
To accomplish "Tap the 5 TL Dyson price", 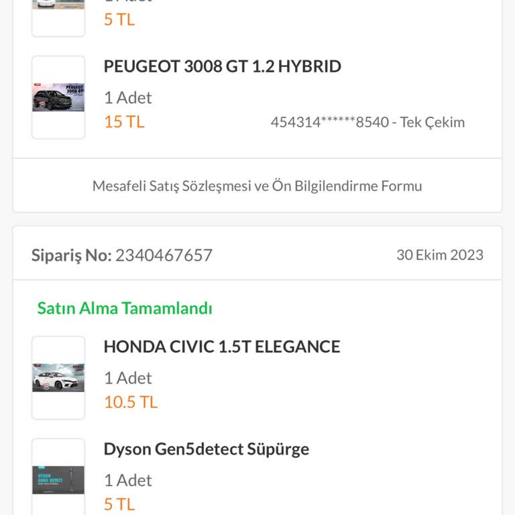I will tap(119, 504).
